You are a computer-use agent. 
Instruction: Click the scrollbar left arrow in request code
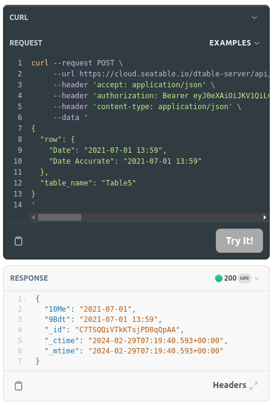33,218
